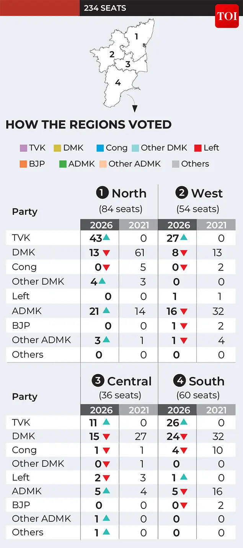
Task: Click the South number 4 circle icon
Action: click(179, 381)
